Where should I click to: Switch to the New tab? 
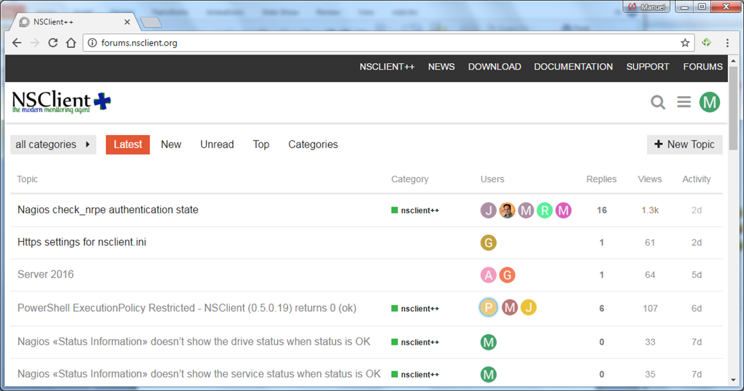coord(171,145)
